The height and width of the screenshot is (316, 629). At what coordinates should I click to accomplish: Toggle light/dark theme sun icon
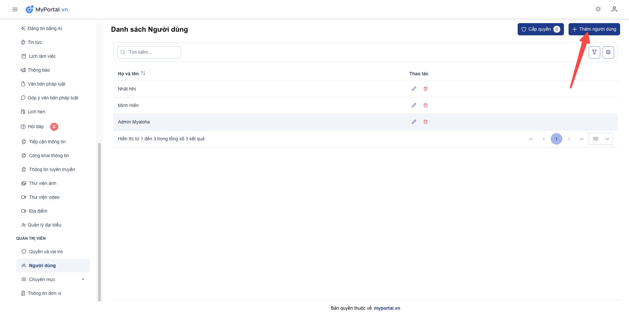coord(598,9)
